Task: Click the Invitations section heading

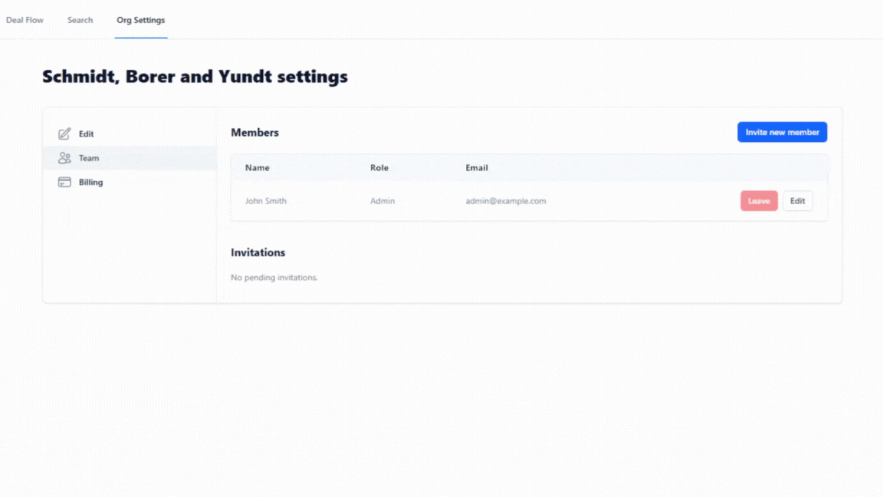Action: click(258, 252)
